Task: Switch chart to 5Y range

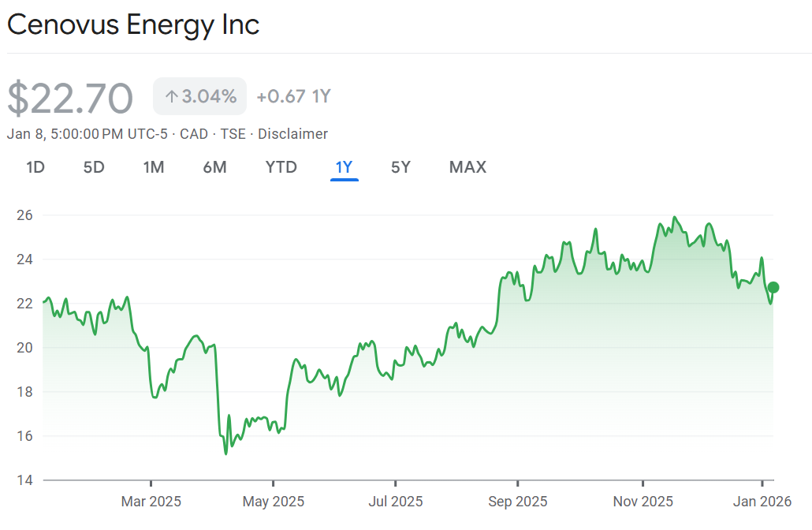Action: (x=400, y=167)
